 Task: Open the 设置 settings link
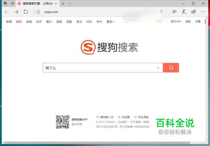tap(198, 21)
